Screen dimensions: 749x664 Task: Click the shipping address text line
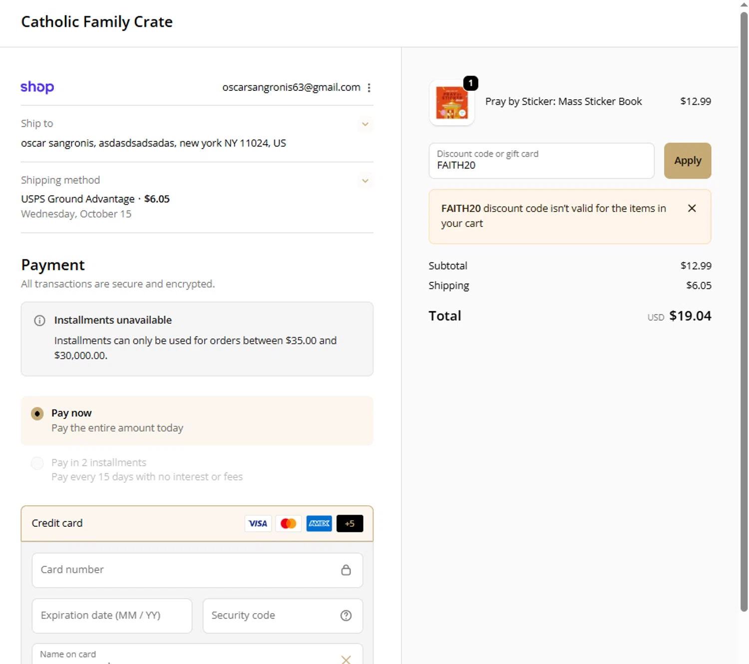pyautogui.click(x=153, y=143)
